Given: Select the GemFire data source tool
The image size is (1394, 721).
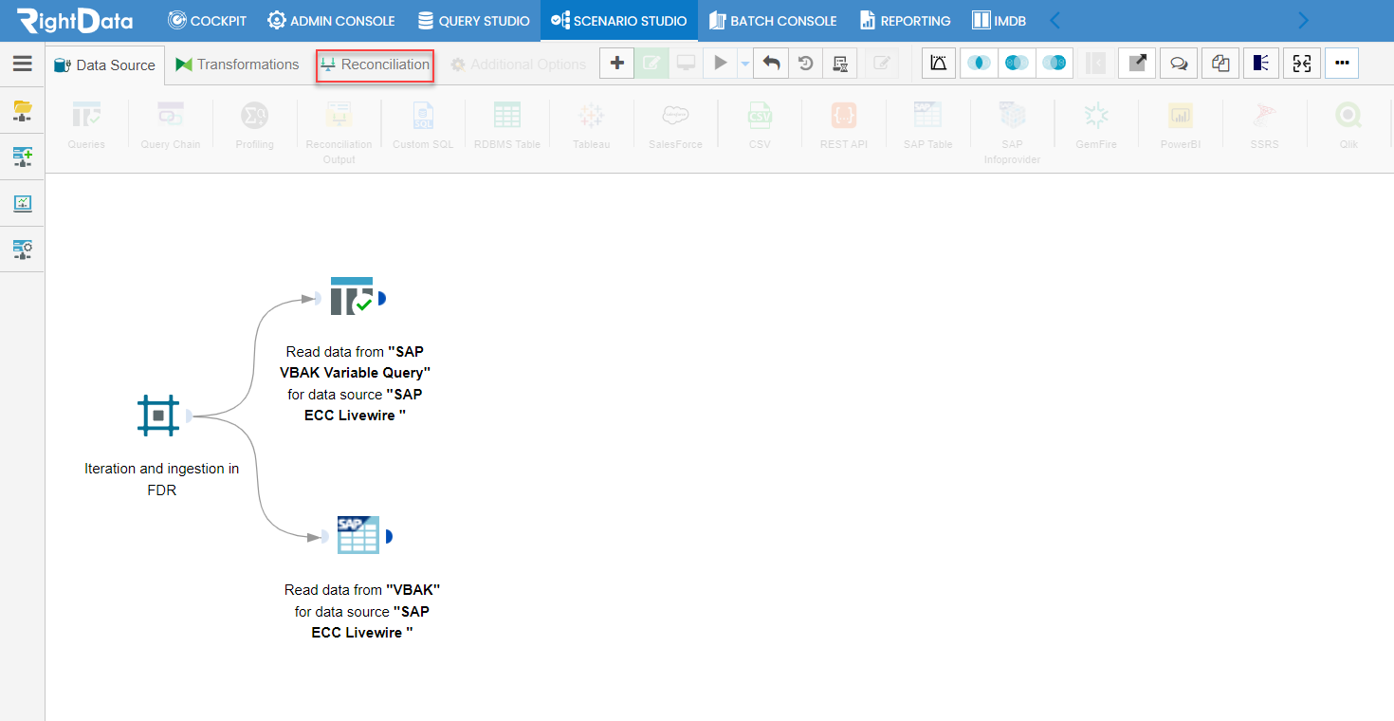Looking at the screenshot, I should pyautogui.click(x=1096, y=125).
